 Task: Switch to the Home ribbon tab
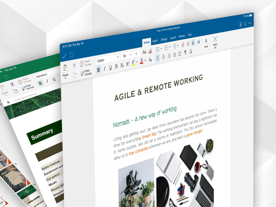click(146, 42)
